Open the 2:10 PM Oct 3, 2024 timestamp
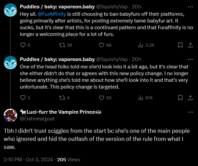 28,160
